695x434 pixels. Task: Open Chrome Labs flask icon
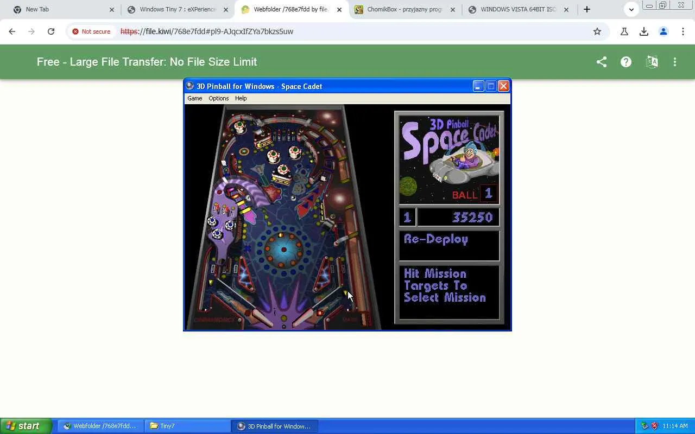624,31
